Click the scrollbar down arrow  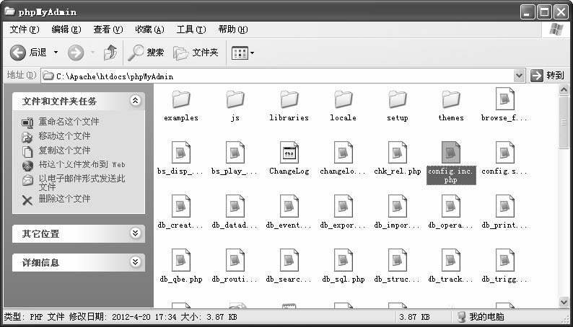tap(564, 302)
